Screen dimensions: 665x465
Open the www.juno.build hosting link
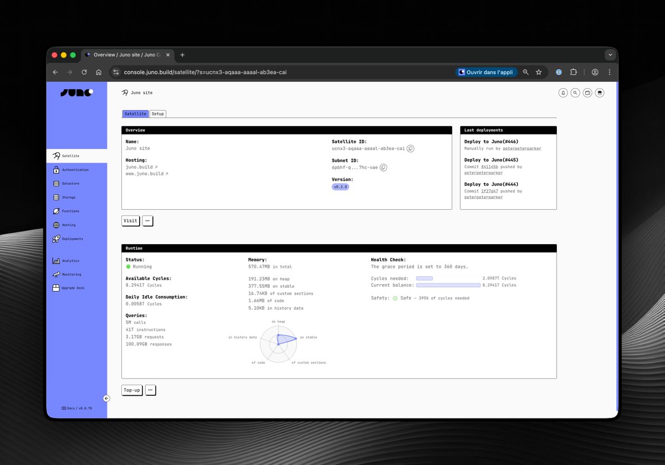[x=147, y=173]
